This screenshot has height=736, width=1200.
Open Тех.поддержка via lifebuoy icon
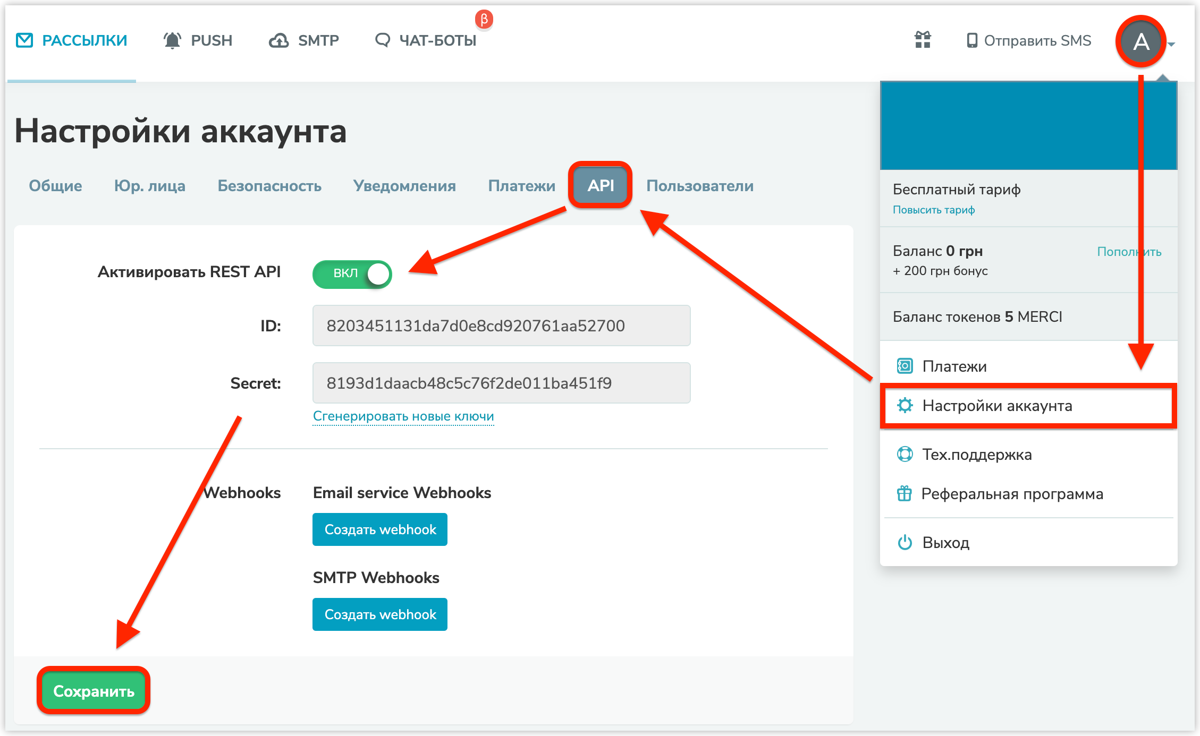[905, 455]
